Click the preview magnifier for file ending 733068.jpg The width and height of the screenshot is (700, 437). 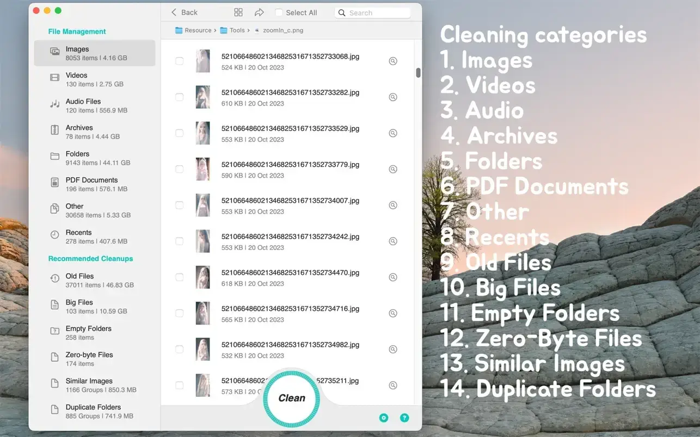(x=393, y=61)
